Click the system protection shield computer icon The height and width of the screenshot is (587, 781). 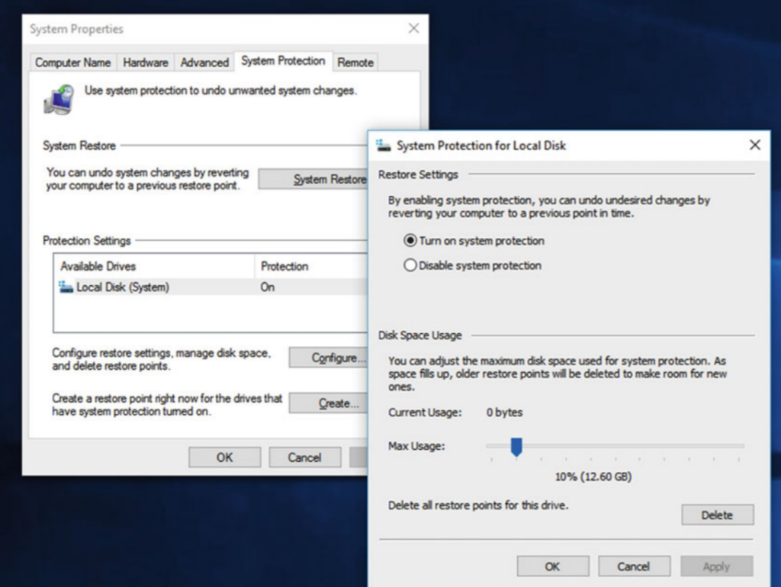tap(59, 99)
